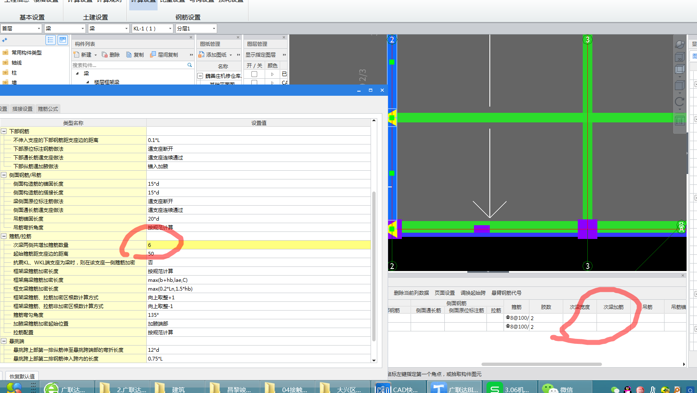Click 添加图纸 add drawing icon
This screenshot has width=697, height=393.
(201, 55)
